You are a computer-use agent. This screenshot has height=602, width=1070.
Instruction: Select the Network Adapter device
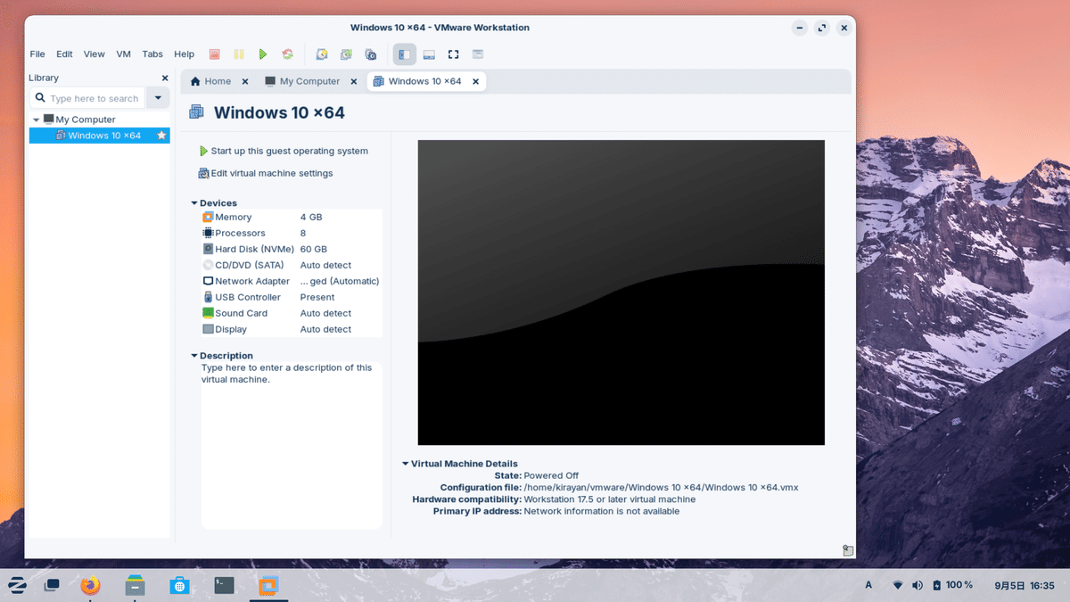(292, 281)
